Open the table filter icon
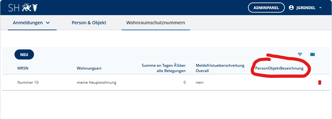 300,54
